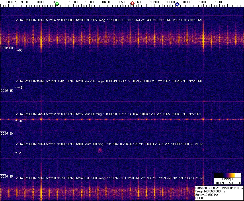
Task: Click the t+45 event marker
Action: [19, 87]
